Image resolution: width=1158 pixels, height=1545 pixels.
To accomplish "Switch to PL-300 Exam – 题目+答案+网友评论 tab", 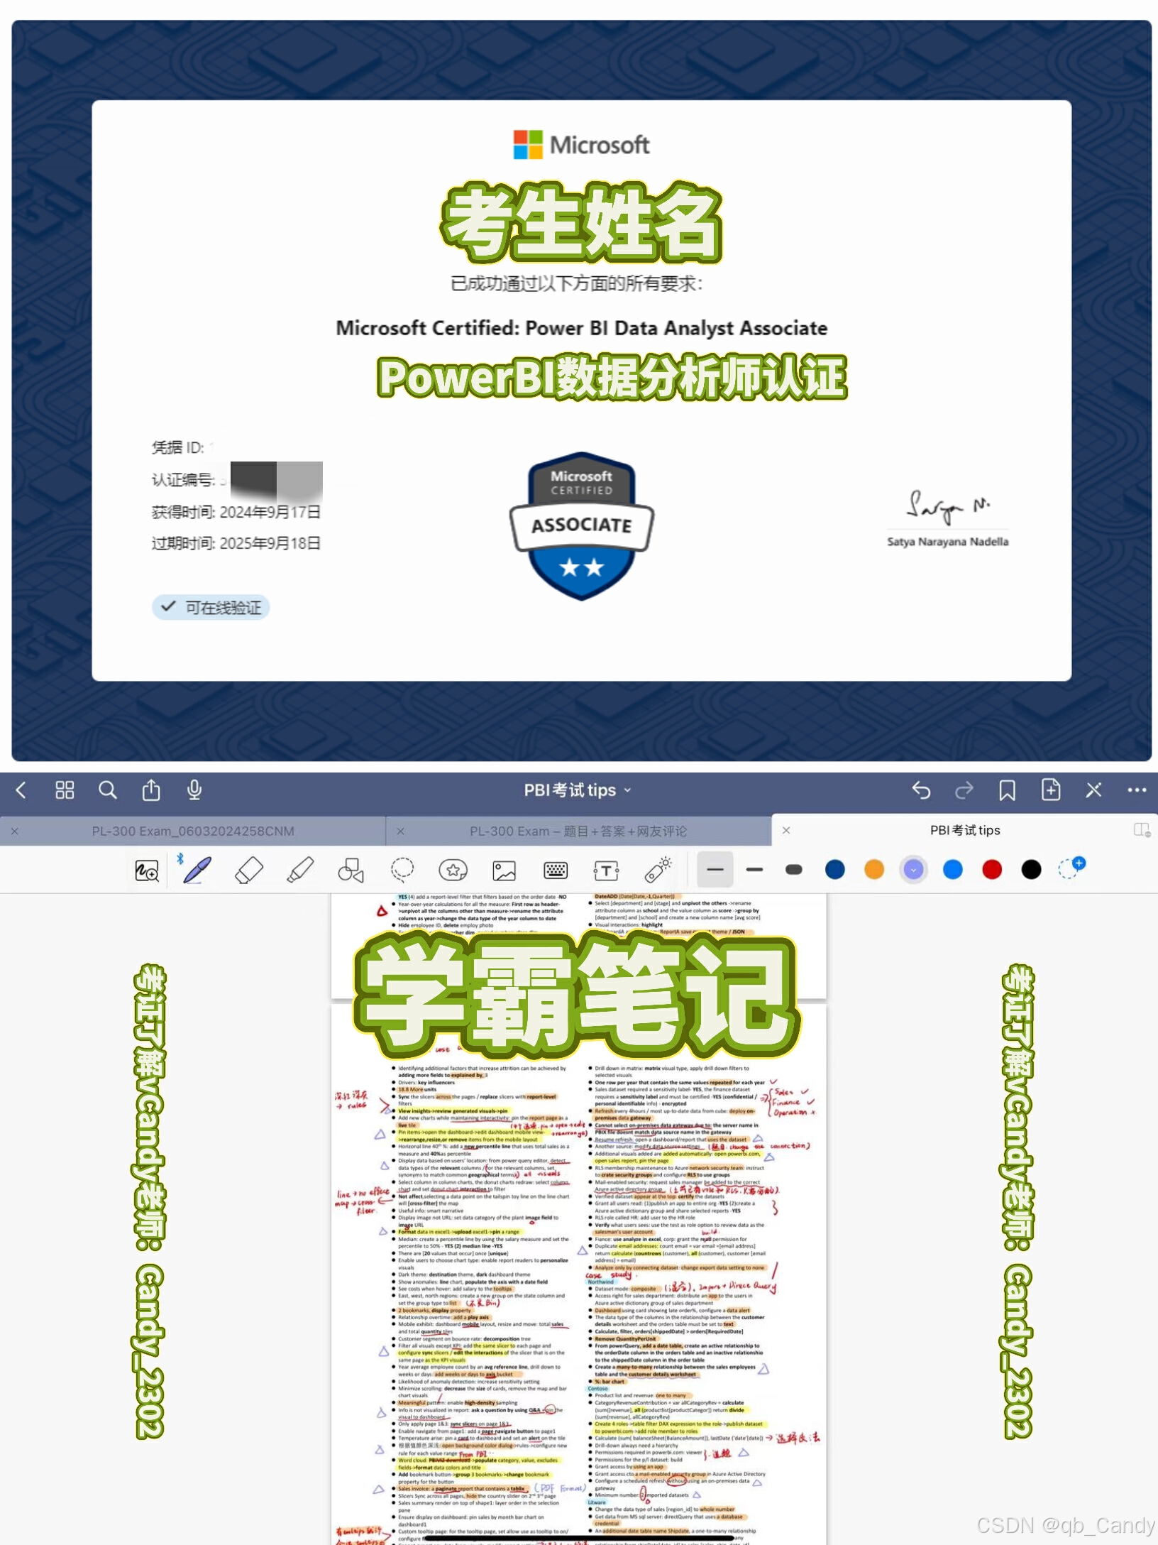I will [x=578, y=831].
